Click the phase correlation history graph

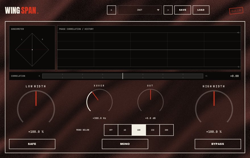(x=149, y=50)
